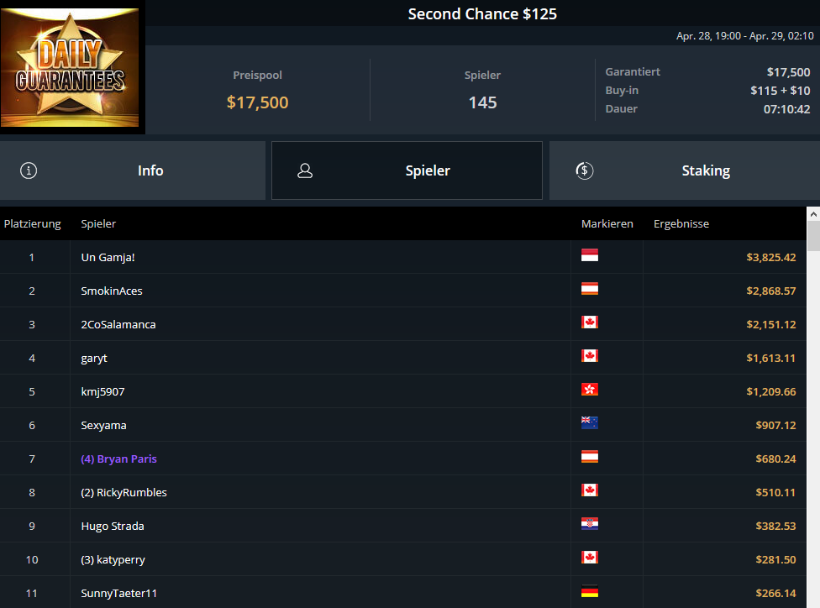
Task: Click the Germany flag for SunnyTaeter11
Action: 590,590
